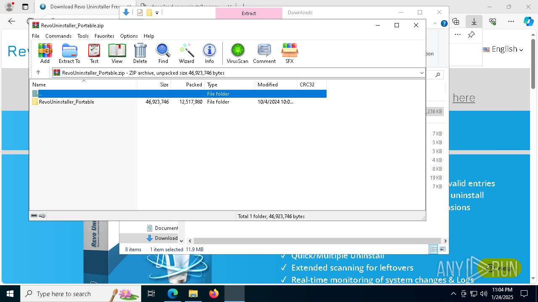This screenshot has width=538, height=302.
Task: Open Edge downloads button
Action: click(474, 21)
